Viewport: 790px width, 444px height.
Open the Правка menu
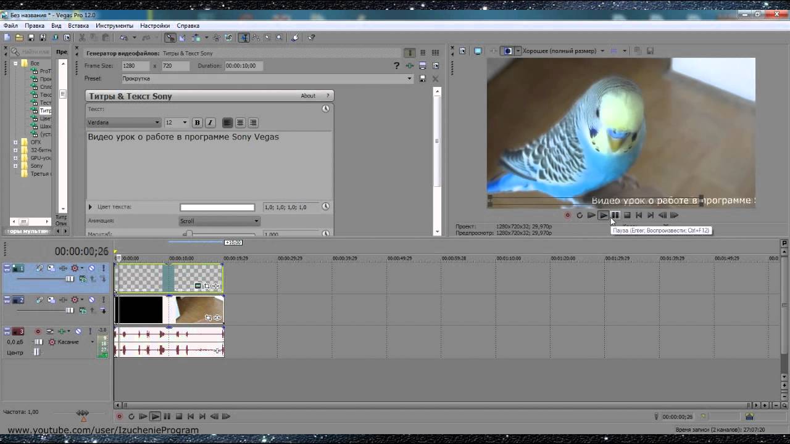pyautogui.click(x=35, y=26)
